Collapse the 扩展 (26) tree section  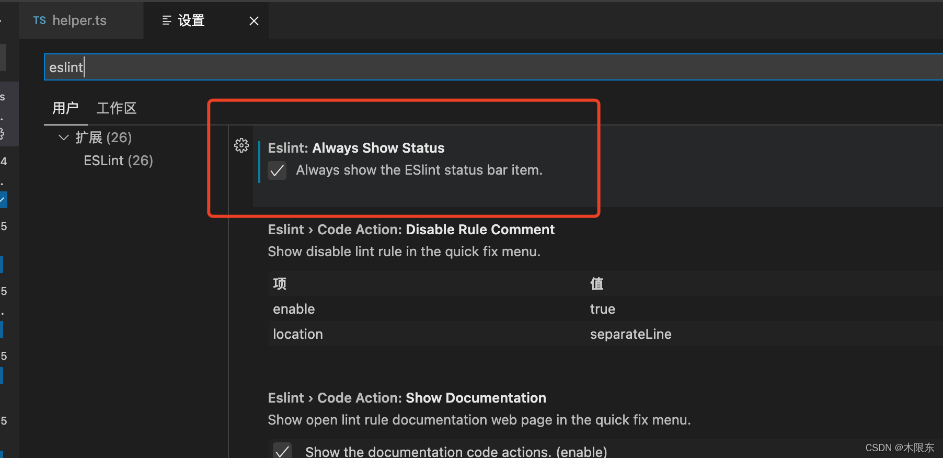coord(64,138)
